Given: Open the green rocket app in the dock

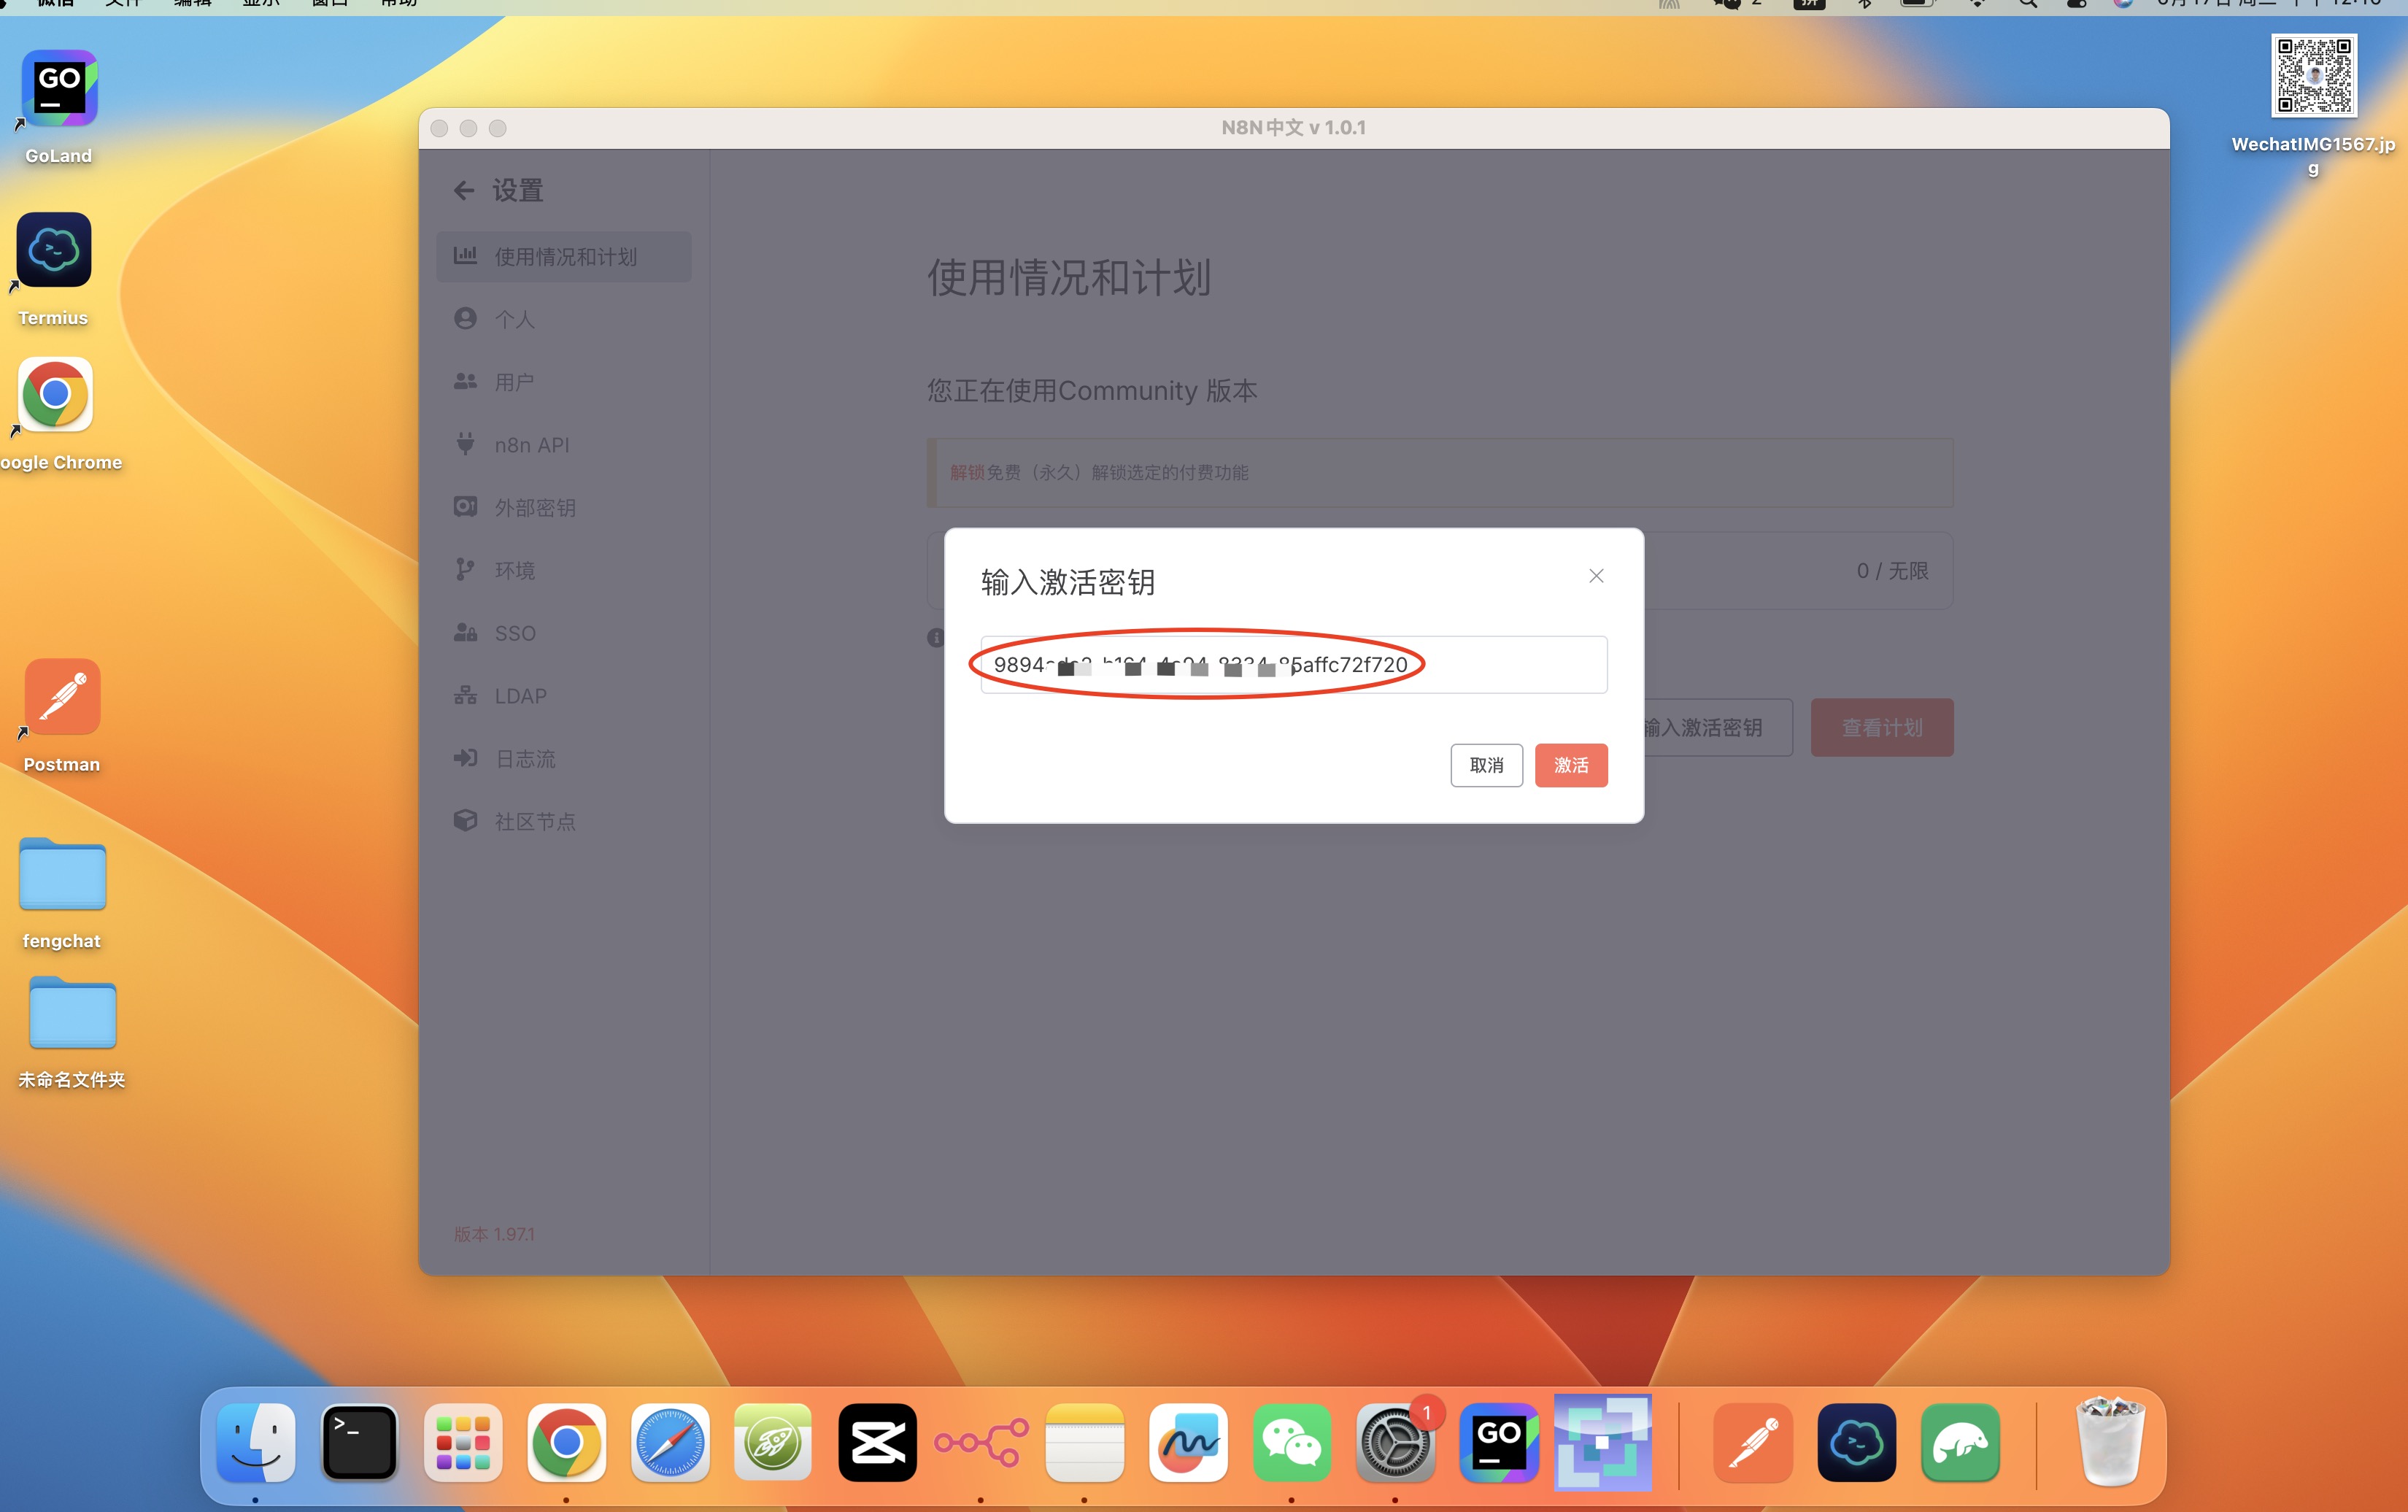Looking at the screenshot, I should pyautogui.click(x=773, y=1442).
